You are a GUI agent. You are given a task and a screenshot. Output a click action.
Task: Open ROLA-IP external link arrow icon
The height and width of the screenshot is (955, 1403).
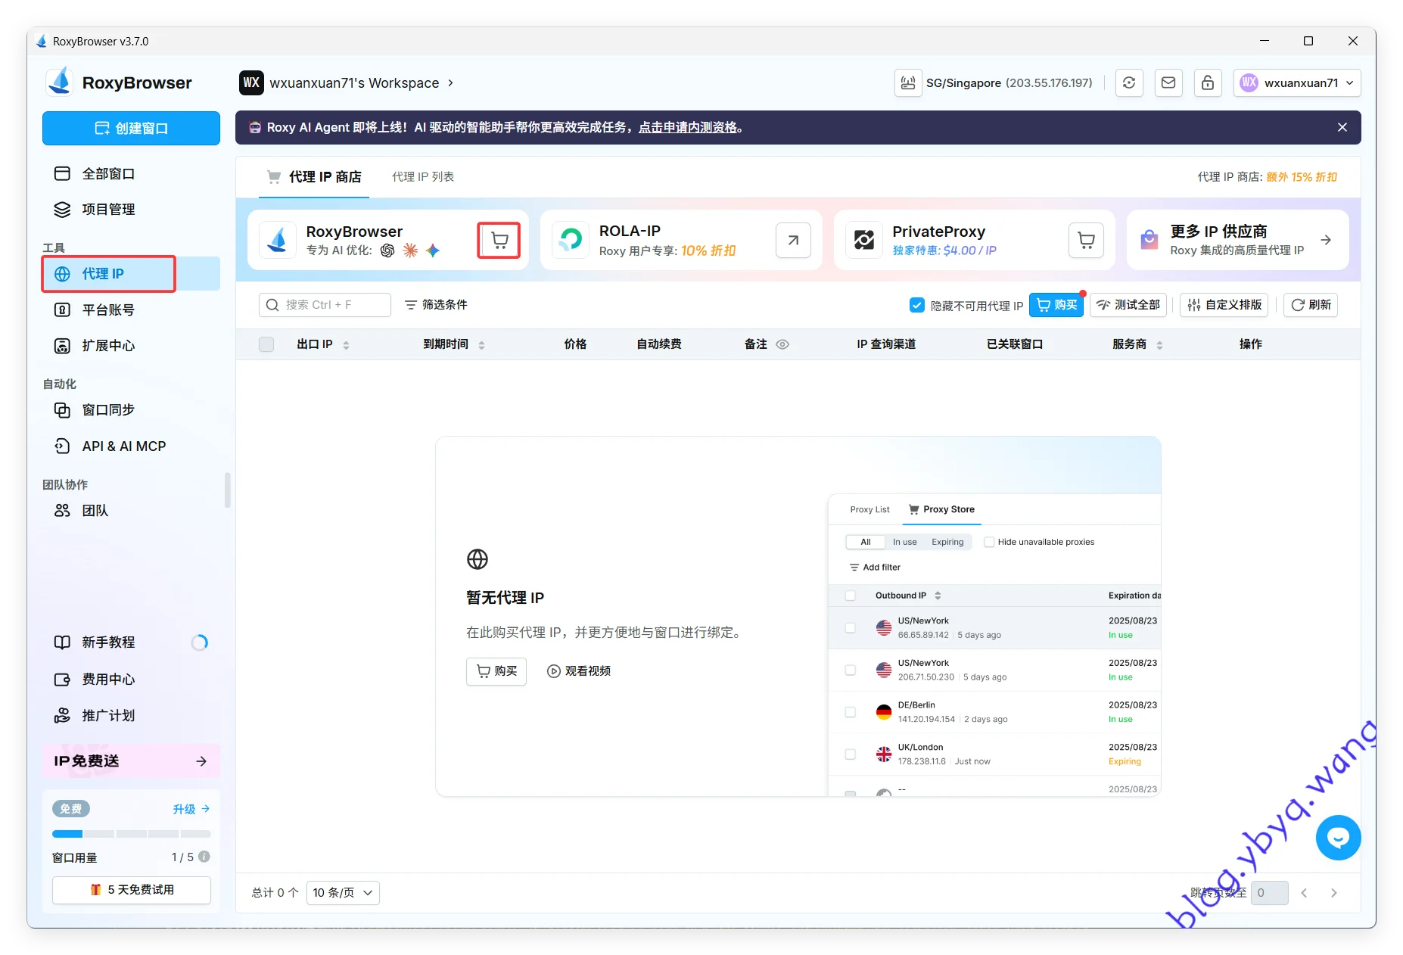pos(793,241)
